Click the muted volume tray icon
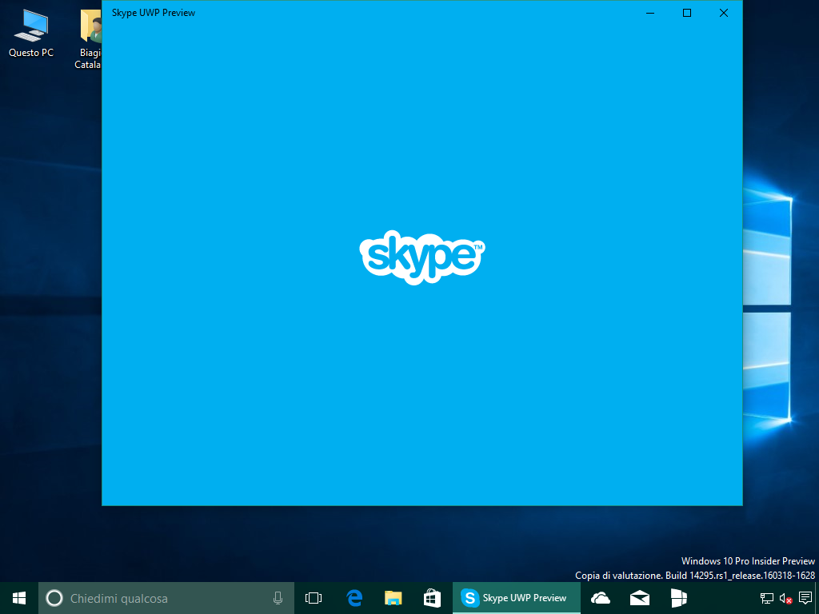The image size is (819, 614). (785, 598)
